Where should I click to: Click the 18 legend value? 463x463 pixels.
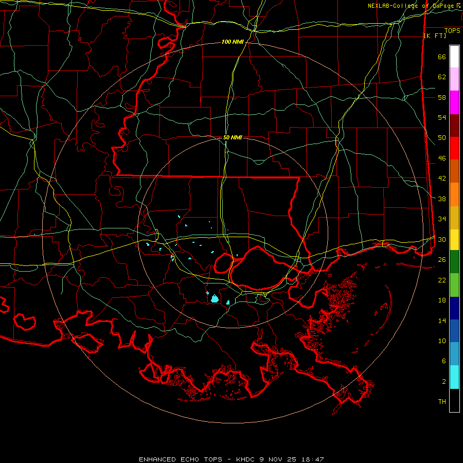[x=442, y=300]
